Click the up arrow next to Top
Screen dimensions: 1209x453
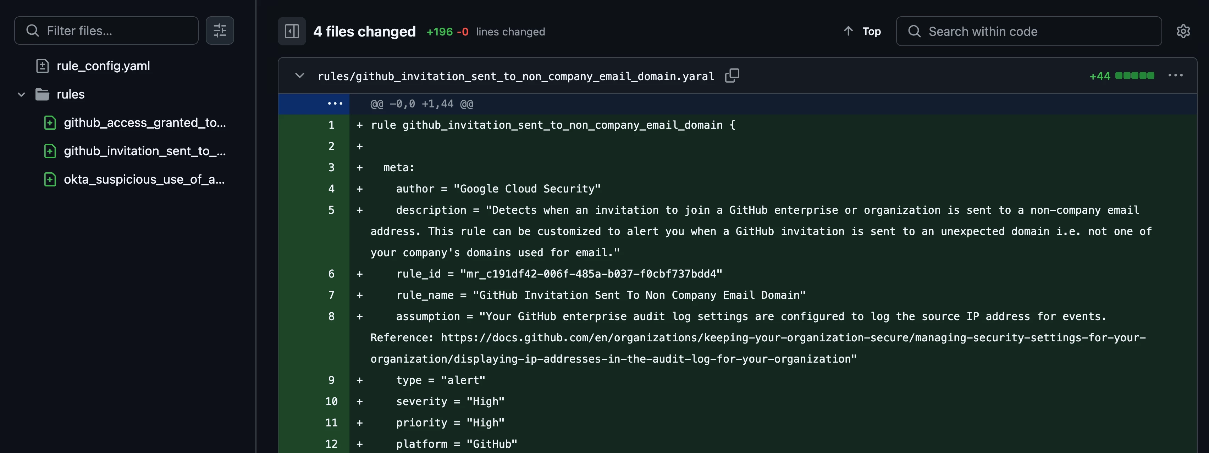(x=848, y=31)
